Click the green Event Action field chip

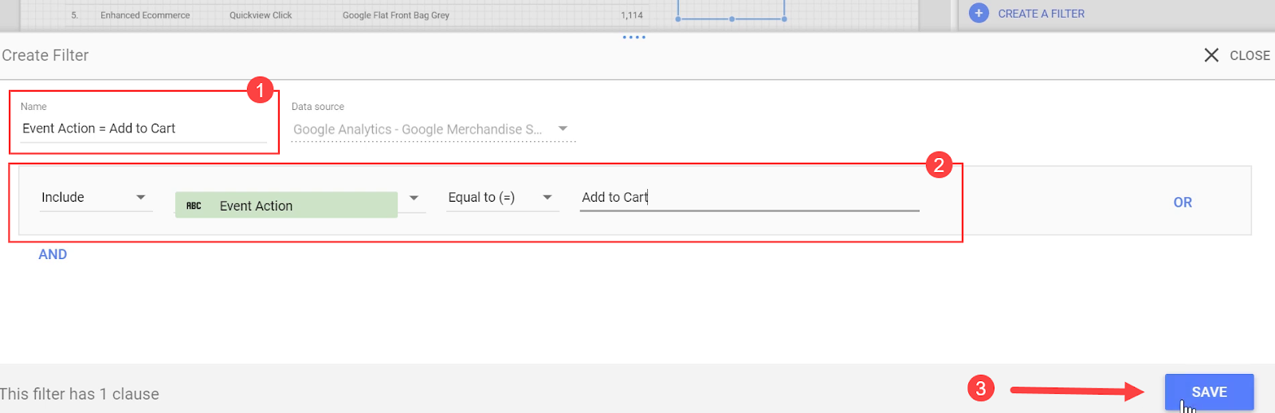[286, 205]
